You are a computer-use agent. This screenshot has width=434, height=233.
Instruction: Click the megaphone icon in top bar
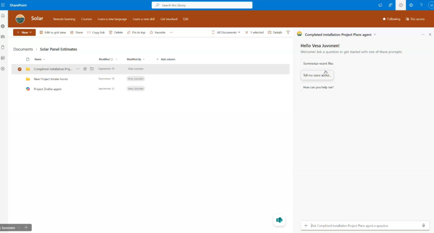(380, 5)
